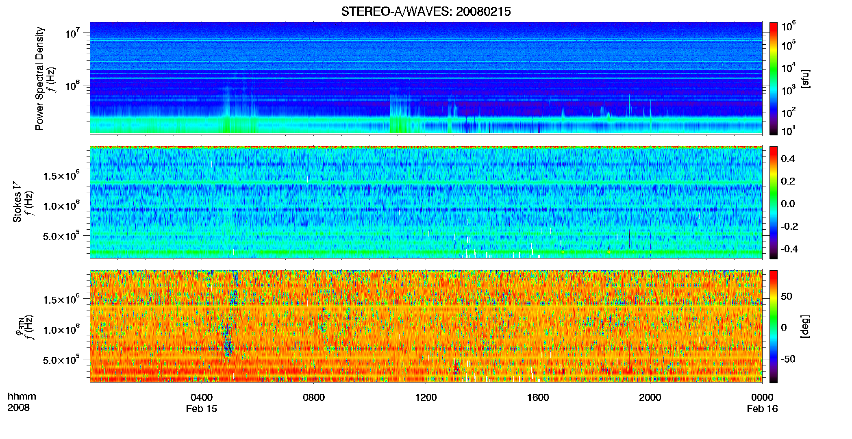Viewport: 852px width, 439px height.
Task: Click the -50 value on degree color bar
Action: pos(787,359)
